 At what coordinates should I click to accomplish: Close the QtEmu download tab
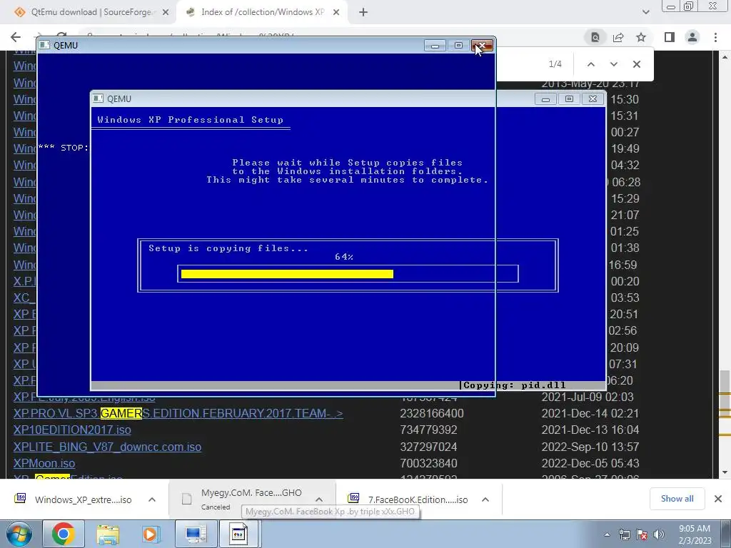pyautogui.click(x=165, y=13)
